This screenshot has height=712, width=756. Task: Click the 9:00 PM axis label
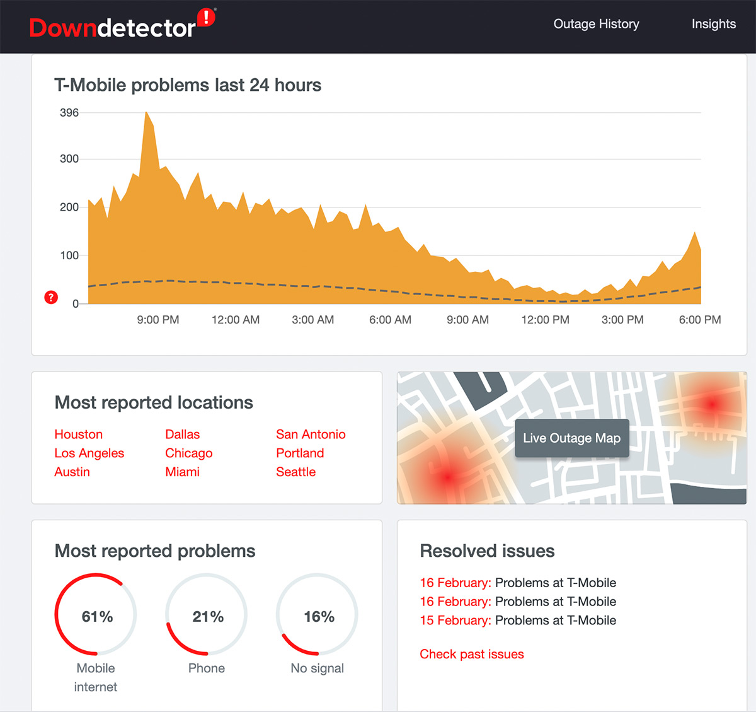[x=158, y=320]
